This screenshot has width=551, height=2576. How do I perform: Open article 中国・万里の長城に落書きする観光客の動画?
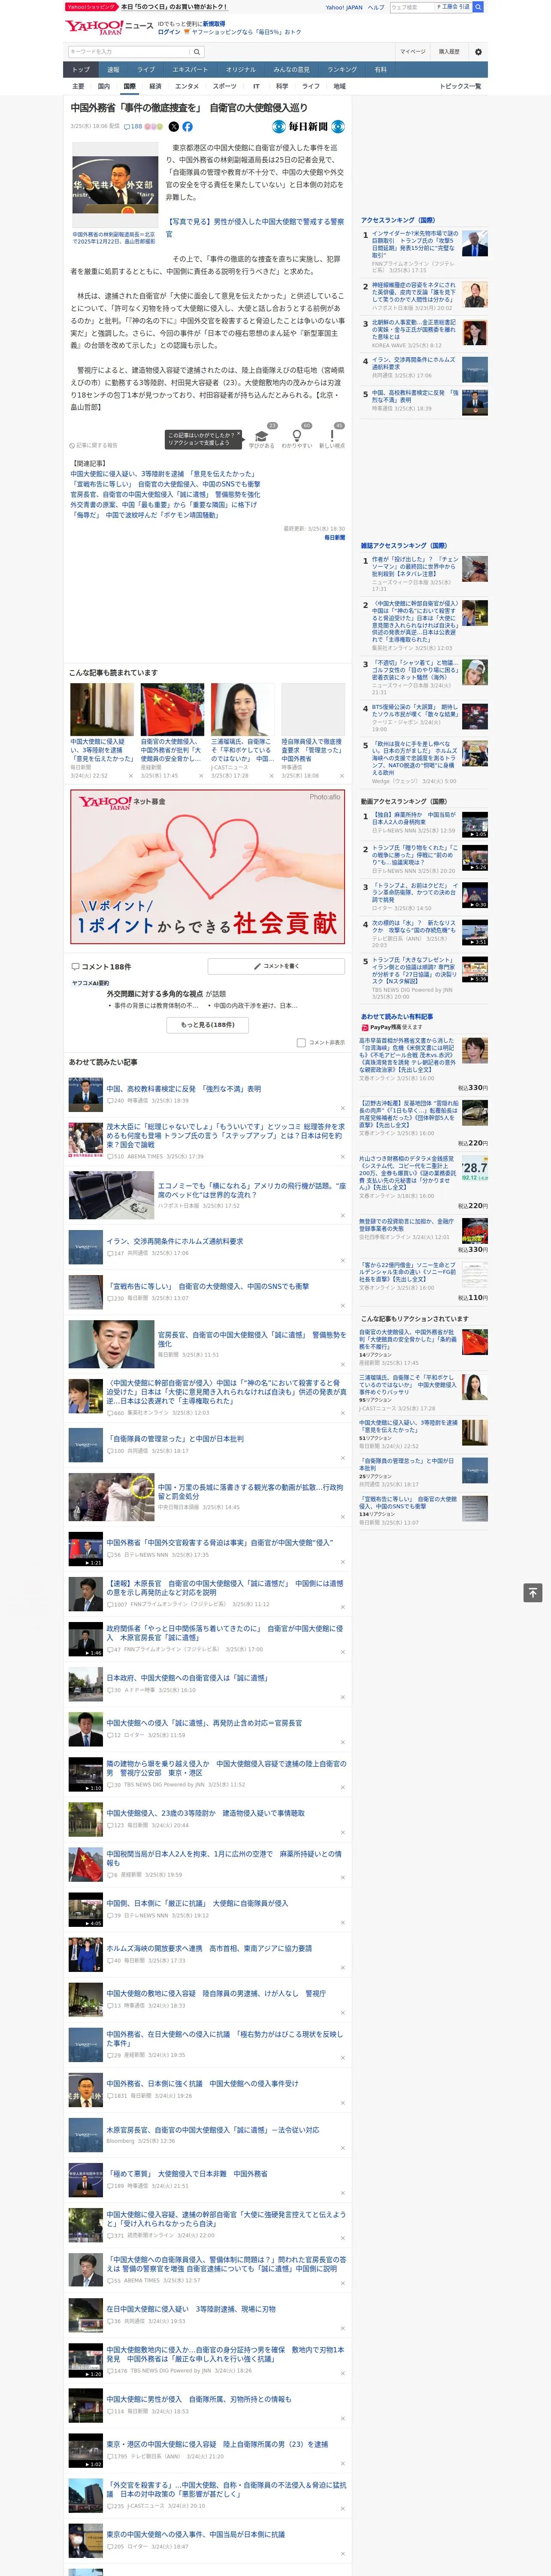pyautogui.click(x=250, y=1491)
